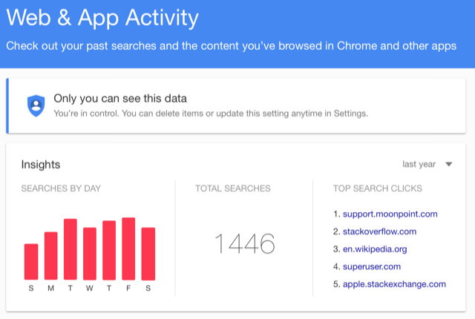Click the Sunday bar in searches chart
Image resolution: width=475 pixels, height=319 pixels.
(31, 262)
